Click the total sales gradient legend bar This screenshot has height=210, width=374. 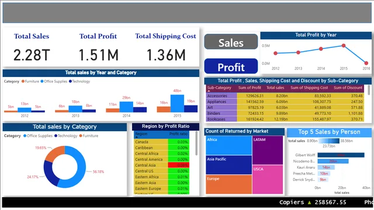(x=328, y=141)
